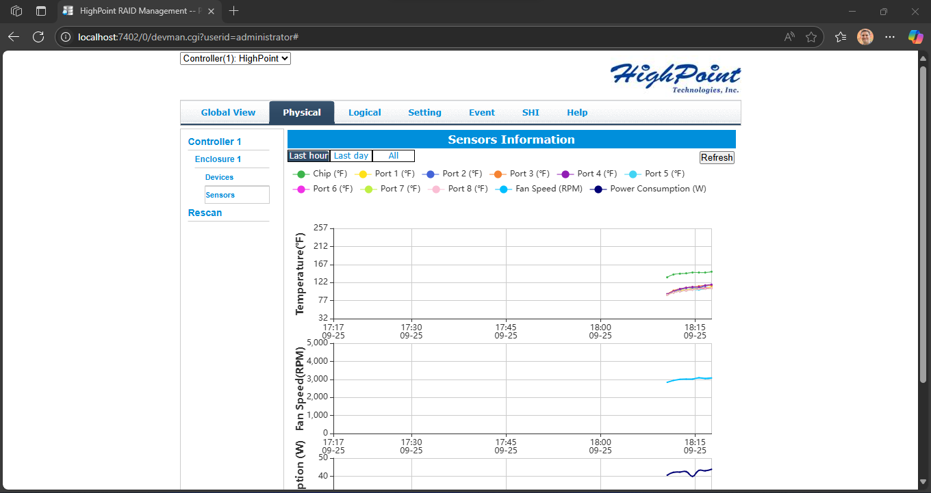Open browser favorites hub icon
Image resolution: width=931 pixels, height=493 pixels.
[840, 36]
